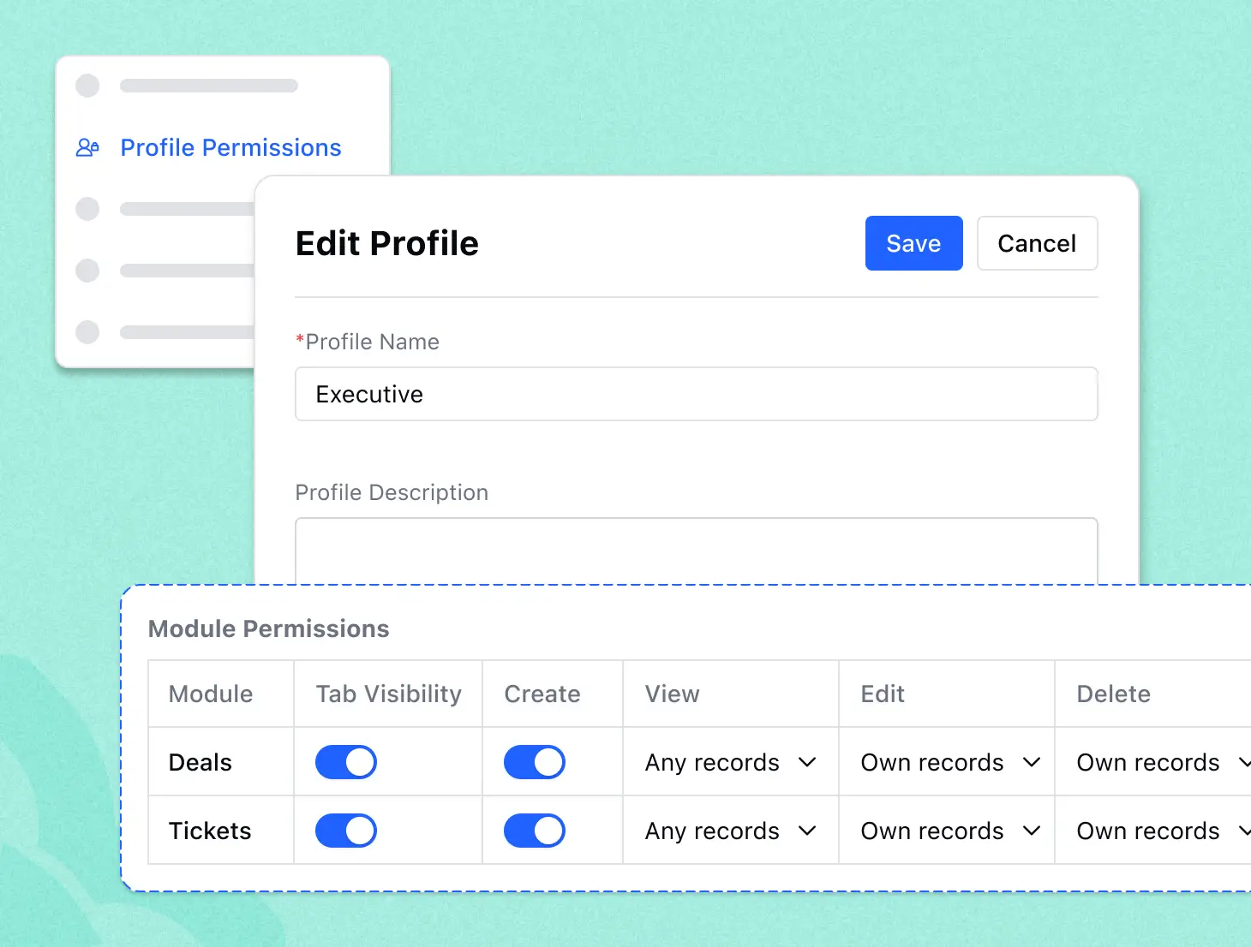Click the Tab Visibility column header

tap(388, 694)
